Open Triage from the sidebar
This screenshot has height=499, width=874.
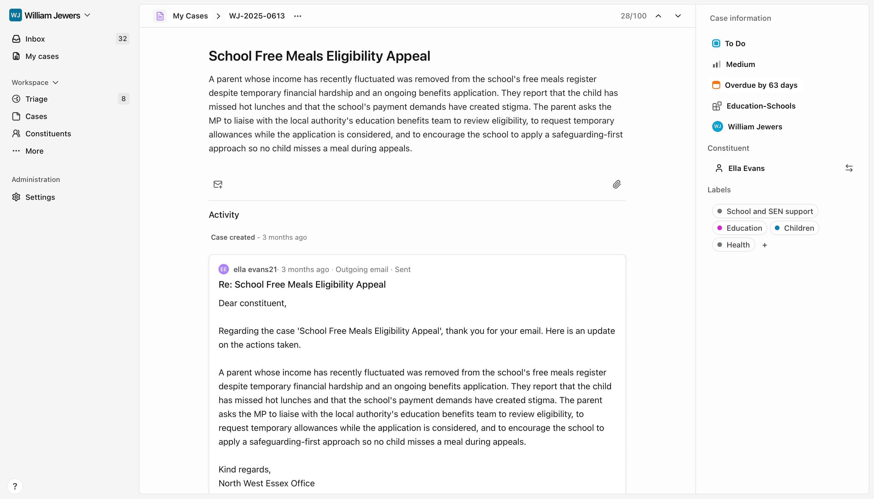(36, 99)
